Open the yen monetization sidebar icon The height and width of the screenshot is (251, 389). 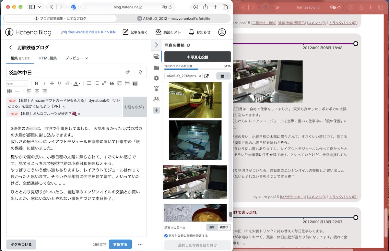click(x=156, y=89)
